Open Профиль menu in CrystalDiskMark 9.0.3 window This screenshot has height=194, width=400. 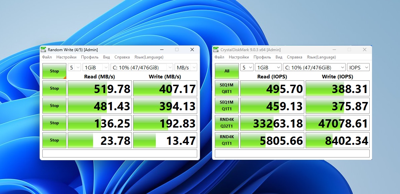tap(262, 57)
